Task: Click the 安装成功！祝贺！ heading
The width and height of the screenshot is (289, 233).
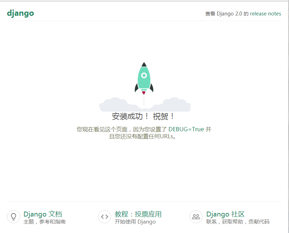Action: point(143,116)
